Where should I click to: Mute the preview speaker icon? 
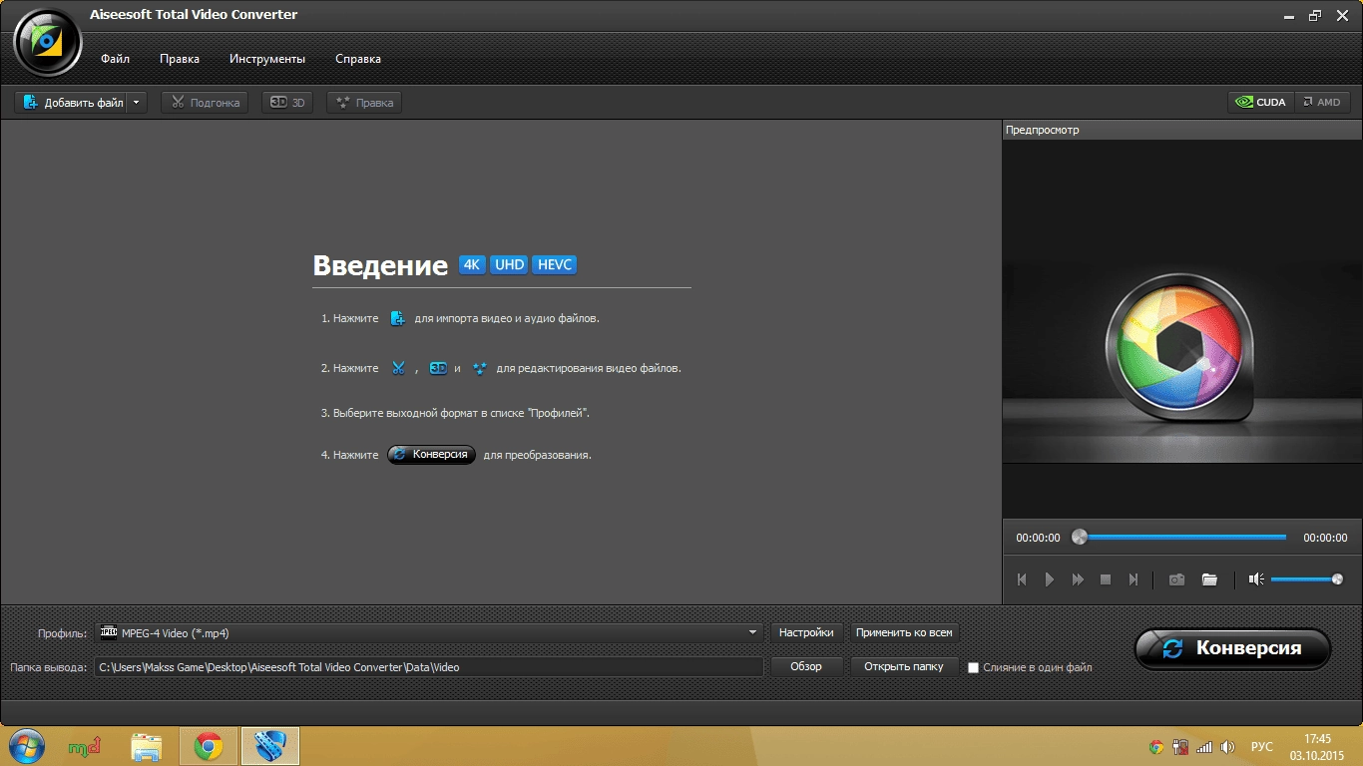point(1256,579)
